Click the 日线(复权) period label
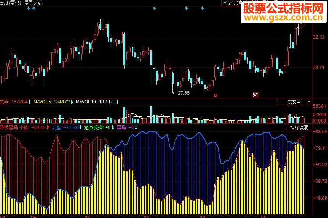 point(11,3)
